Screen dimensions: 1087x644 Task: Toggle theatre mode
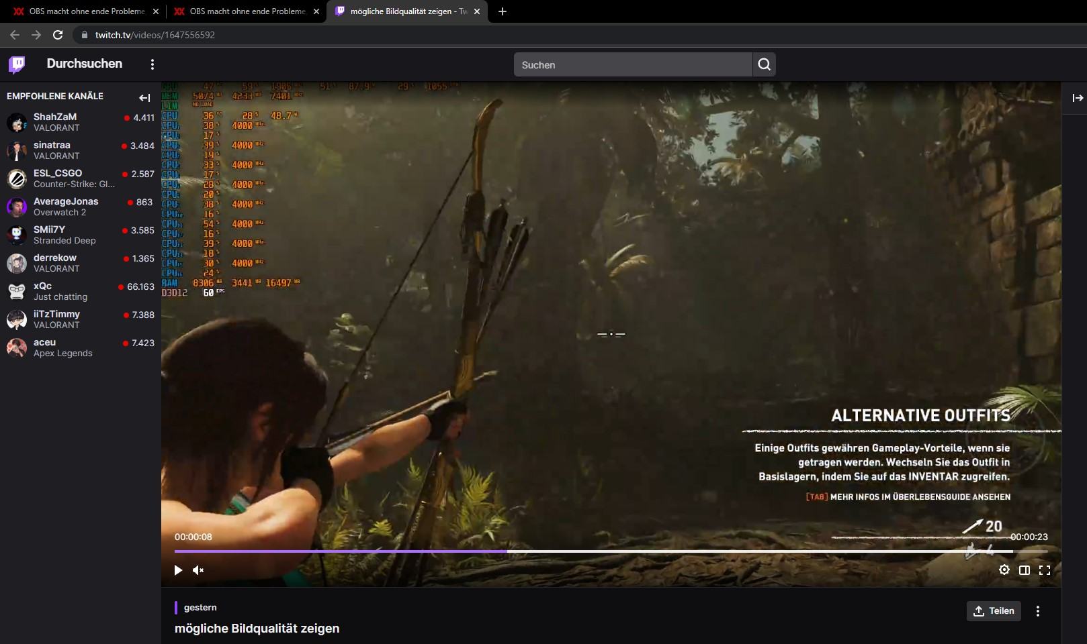pos(1025,570)
